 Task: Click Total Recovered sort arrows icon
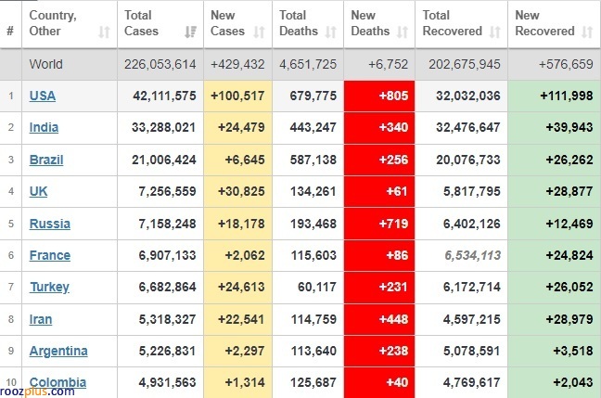(495, 32)
